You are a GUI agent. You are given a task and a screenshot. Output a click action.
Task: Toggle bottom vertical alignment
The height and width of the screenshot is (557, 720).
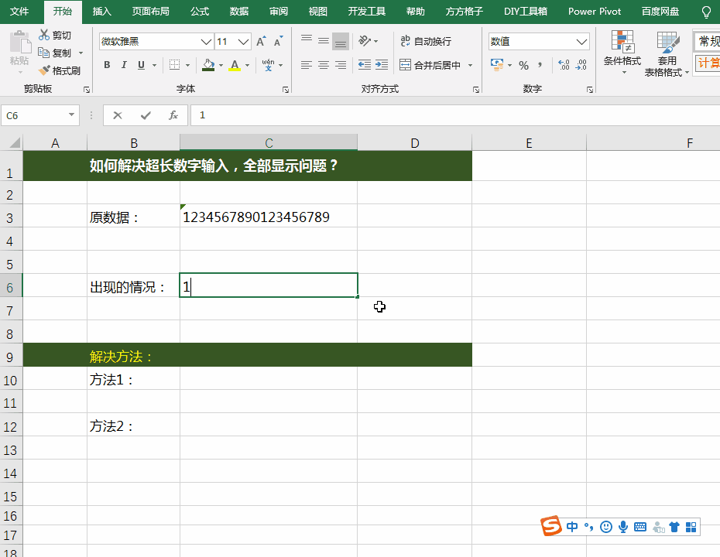(340, 41)
